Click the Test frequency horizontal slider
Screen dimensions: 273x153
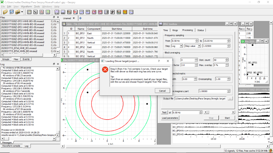point(219,112)
